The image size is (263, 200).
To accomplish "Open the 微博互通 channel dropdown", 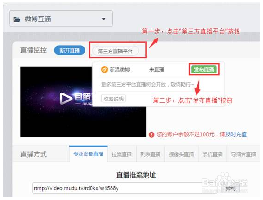I will pos(61,19).
